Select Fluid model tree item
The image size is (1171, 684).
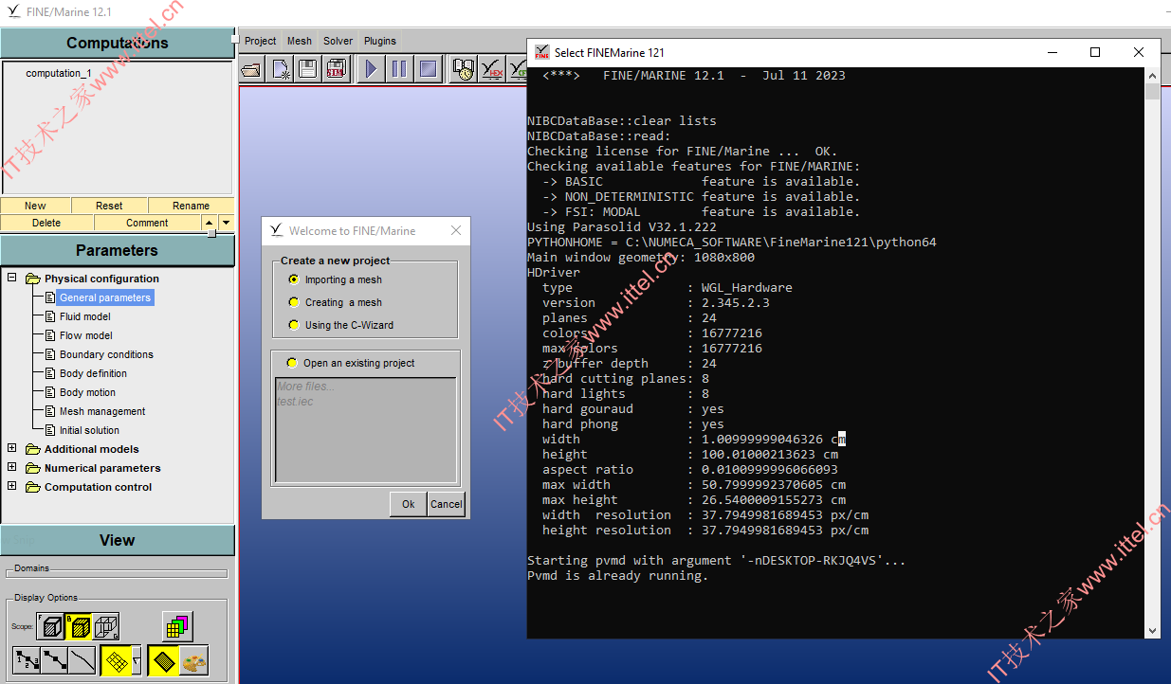click(84, 316)
